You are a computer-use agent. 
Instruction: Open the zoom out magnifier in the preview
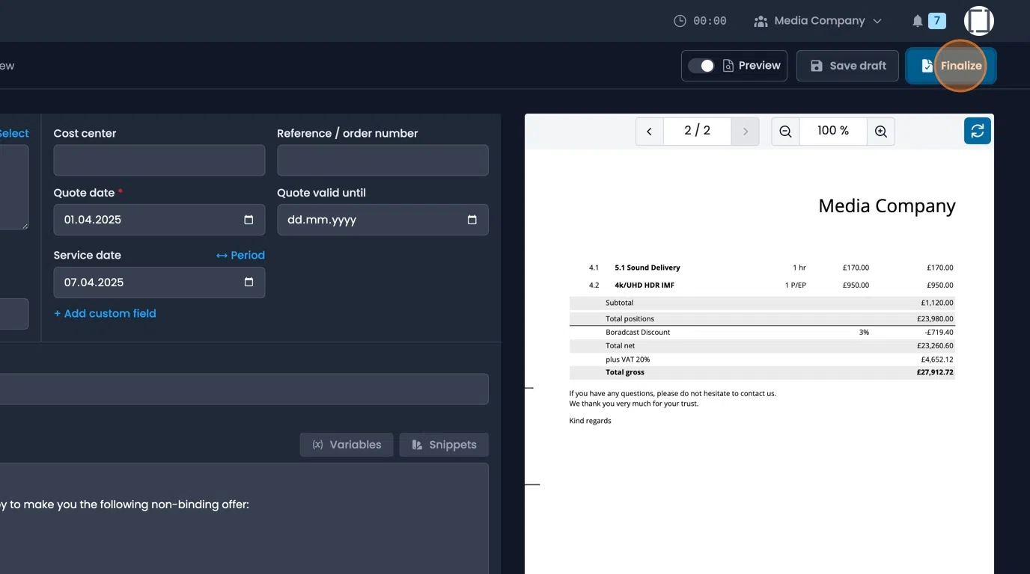[x=784, y=131]
